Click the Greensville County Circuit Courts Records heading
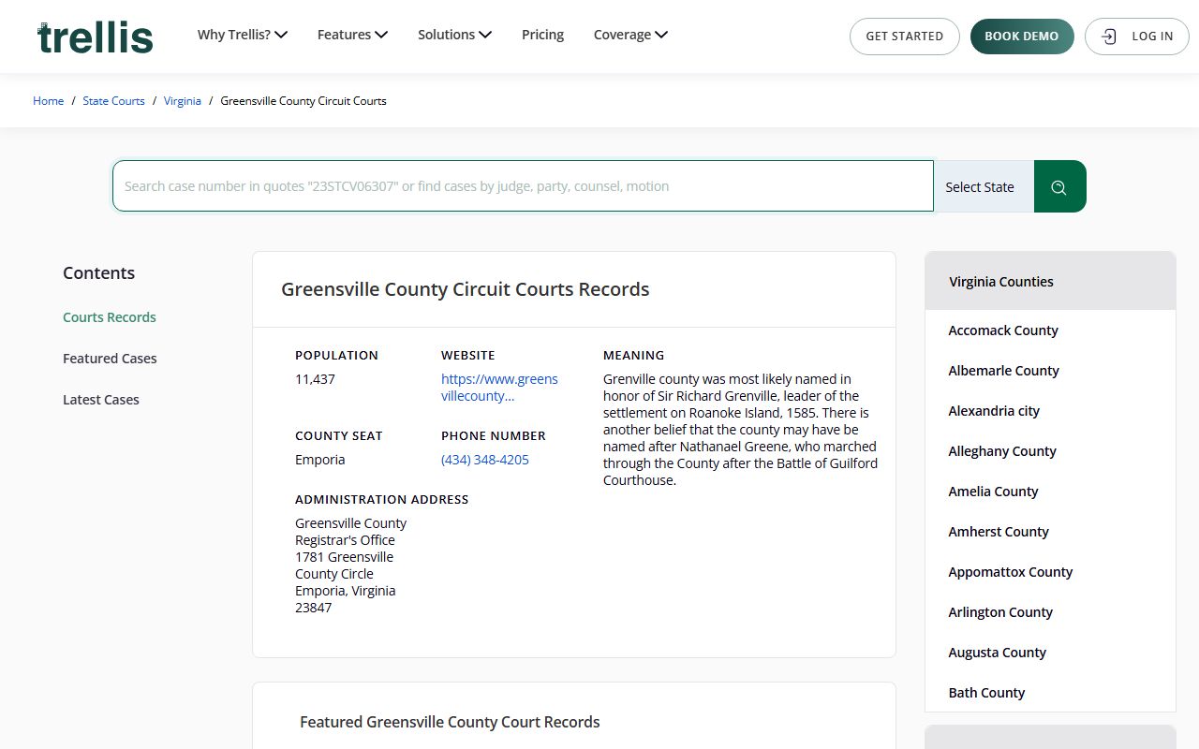The width and height of the screenshot is (1199, 749). pyautogui.click(x=466, y=289)
